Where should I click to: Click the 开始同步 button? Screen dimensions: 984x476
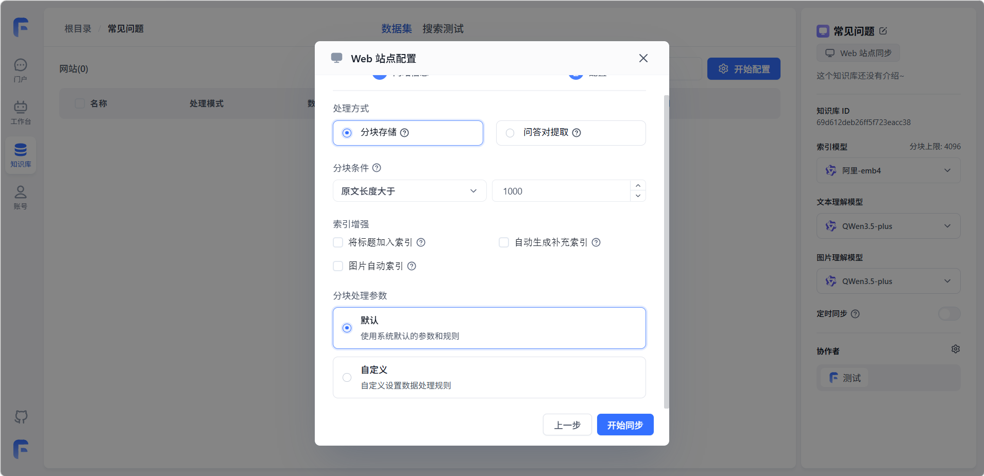[x=625, y=425]
